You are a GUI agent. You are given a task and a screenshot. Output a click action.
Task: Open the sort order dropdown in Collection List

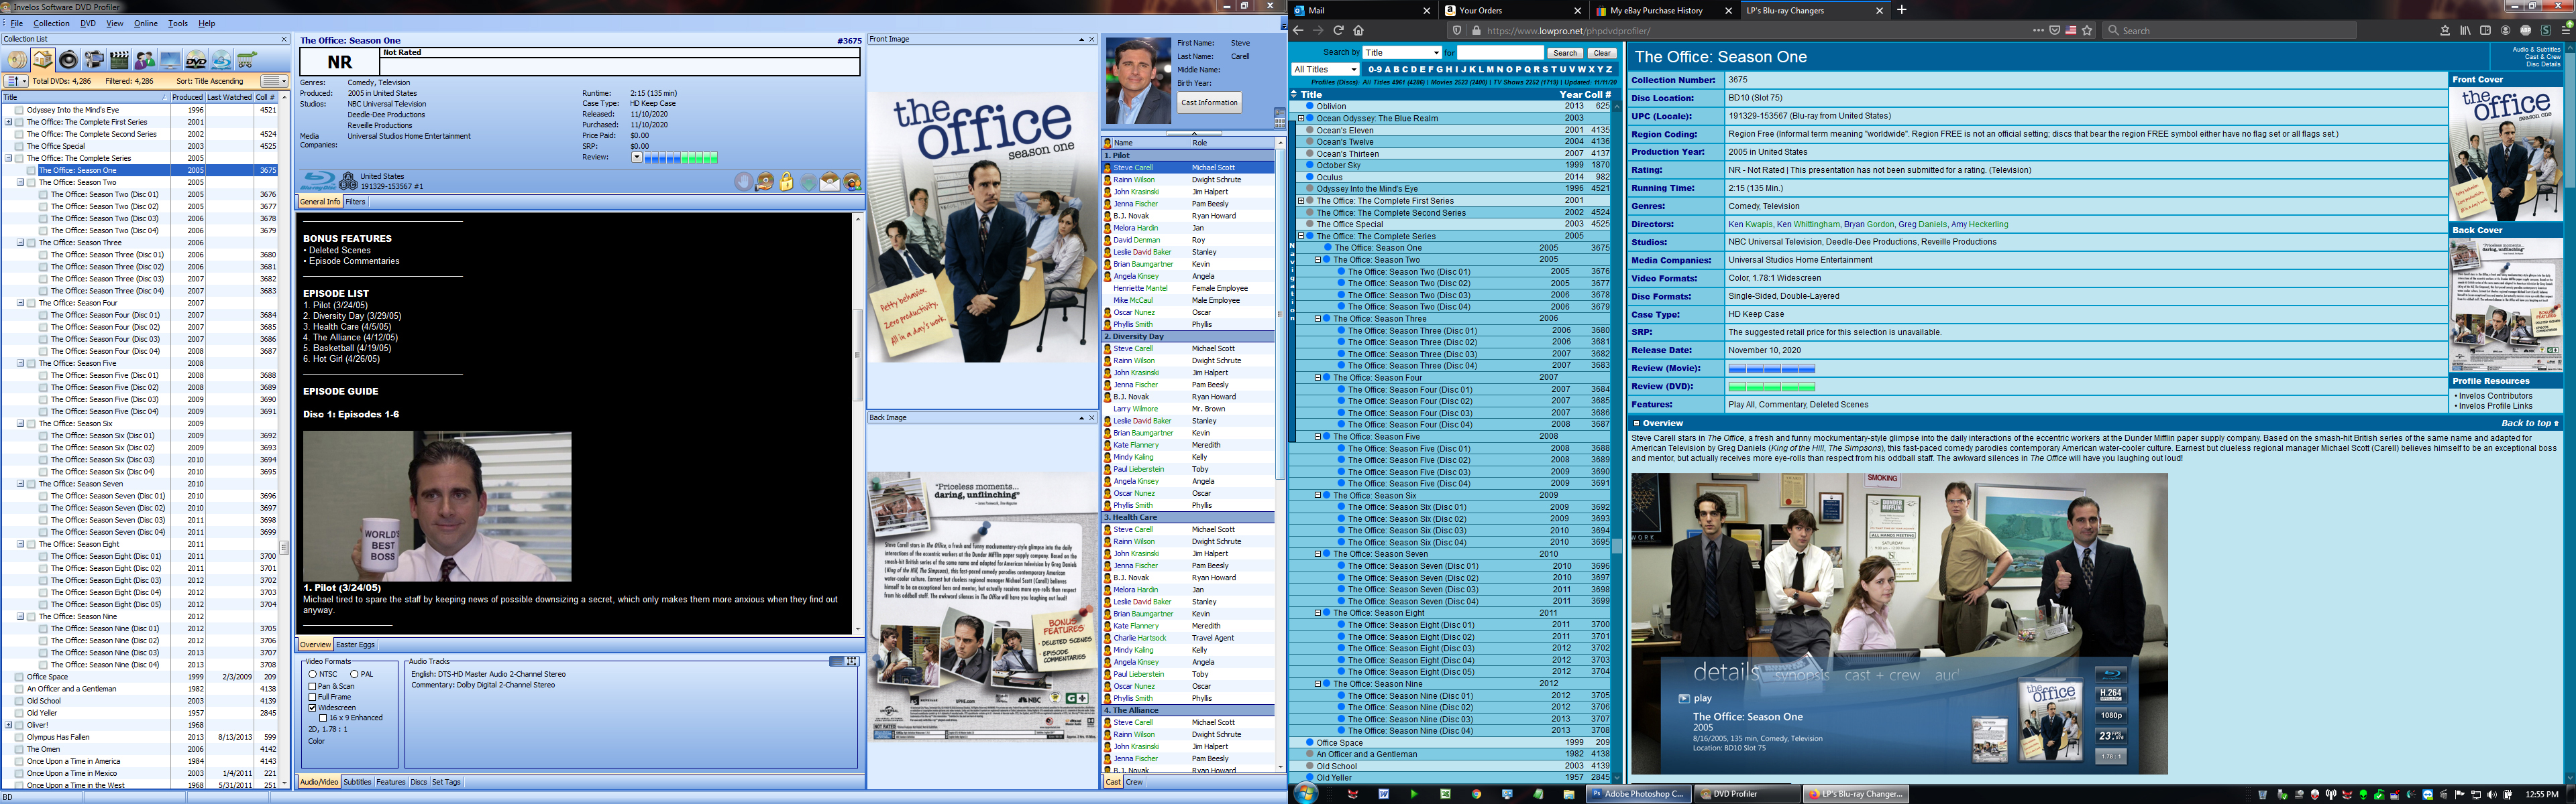(16, 81)
